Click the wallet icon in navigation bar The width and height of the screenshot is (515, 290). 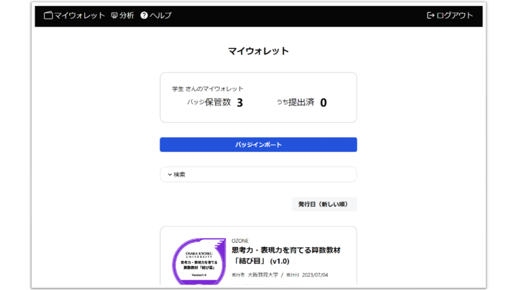(x=48, y=16)
